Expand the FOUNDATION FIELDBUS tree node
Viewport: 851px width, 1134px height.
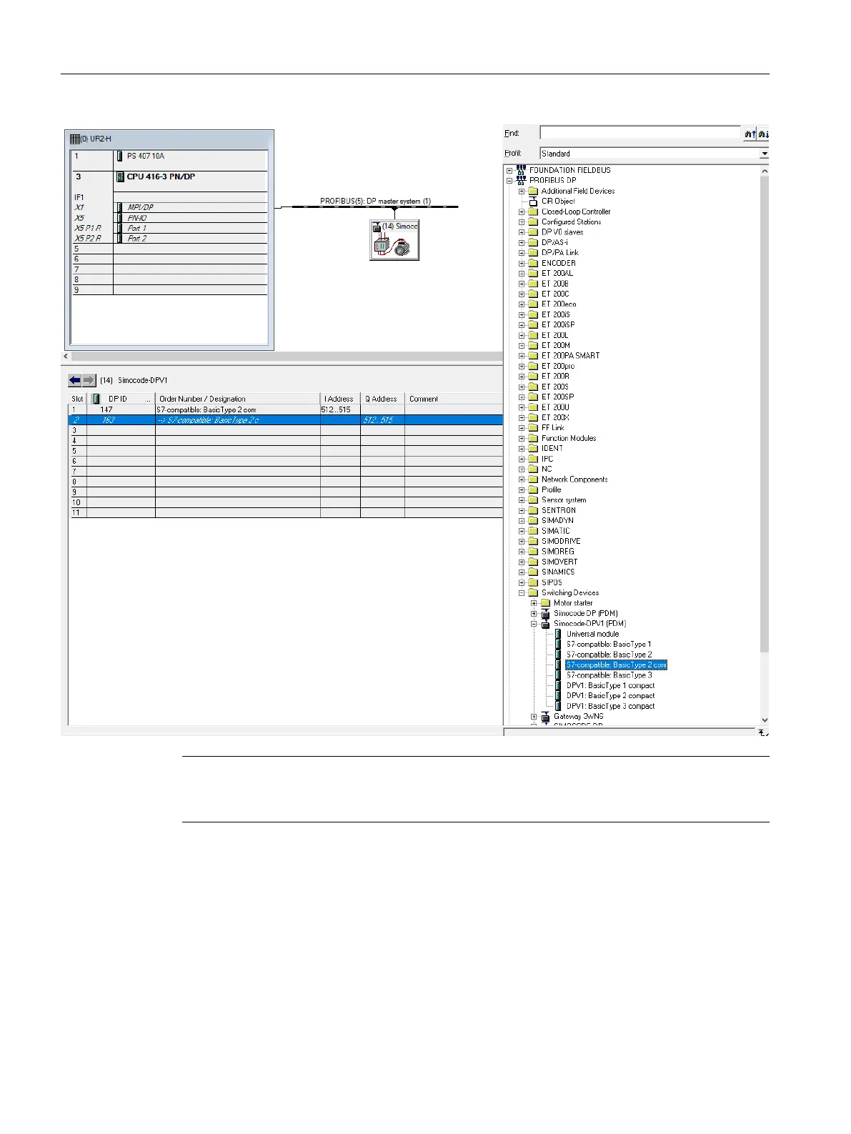pos(509,170)
